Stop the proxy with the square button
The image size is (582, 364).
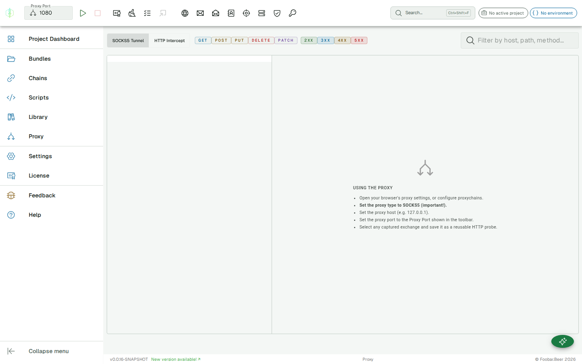click(97, 13)
